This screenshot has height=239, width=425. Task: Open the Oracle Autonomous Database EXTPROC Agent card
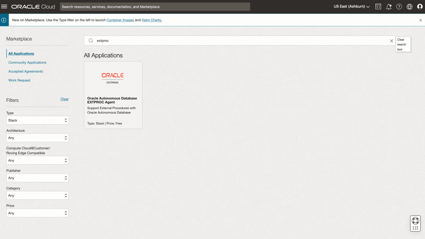pos(113,95)
